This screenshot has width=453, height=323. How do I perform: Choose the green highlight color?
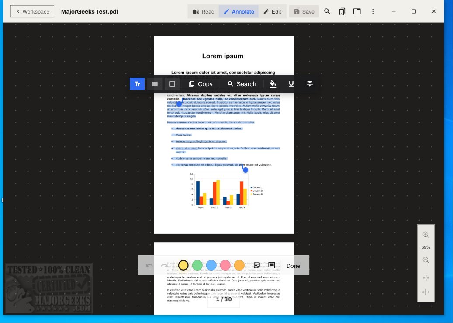197,265
